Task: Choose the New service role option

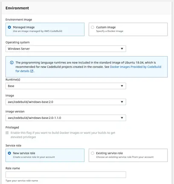Action: point(9,153)
